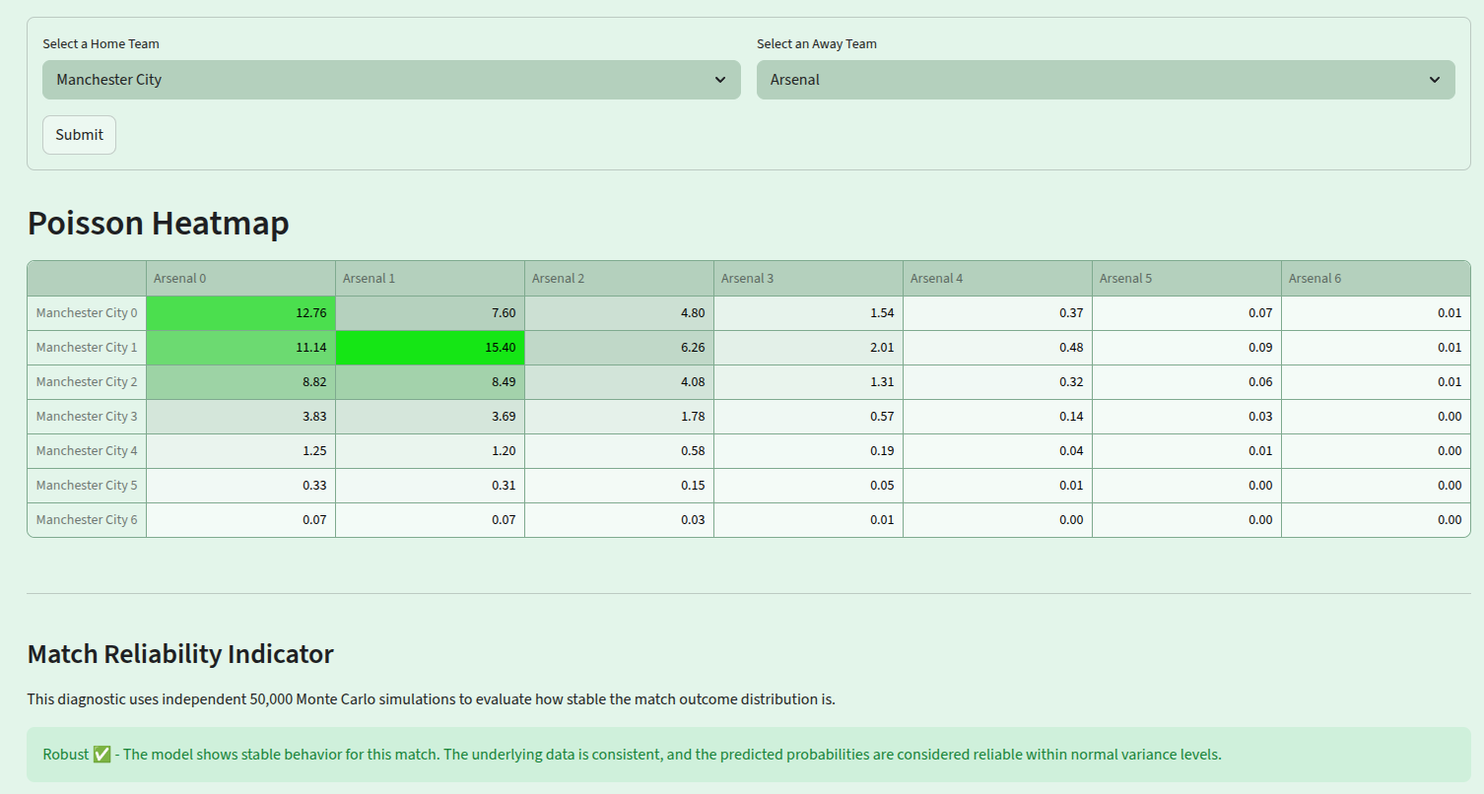
Task: Select the cell showing 1.25
Action: pos(240,451)
